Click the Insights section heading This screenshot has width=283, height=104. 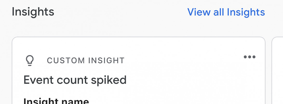tap(33, 12)
